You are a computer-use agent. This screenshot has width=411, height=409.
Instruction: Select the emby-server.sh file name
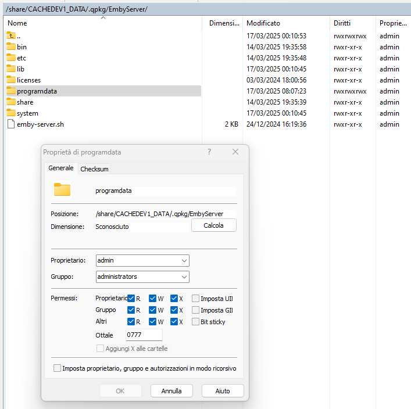(40, 124)
